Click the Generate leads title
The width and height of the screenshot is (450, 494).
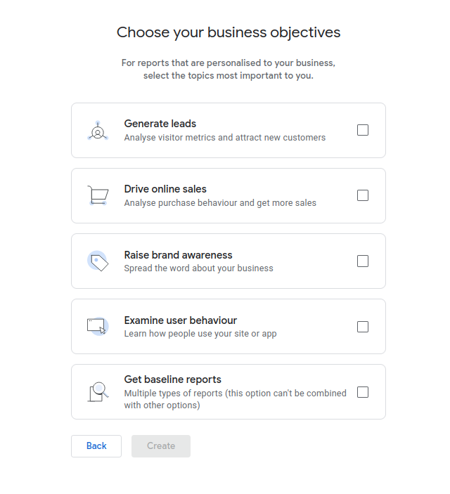(160, 124)
